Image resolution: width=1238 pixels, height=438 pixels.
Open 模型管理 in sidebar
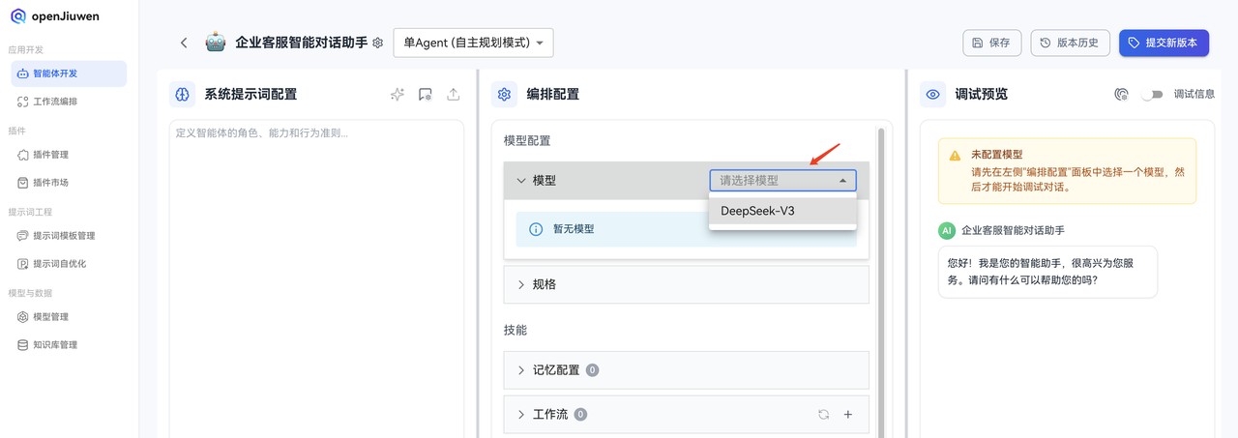[69, 317]
